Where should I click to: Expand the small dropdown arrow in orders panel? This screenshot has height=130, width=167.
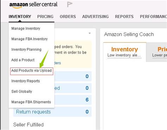pos(89,33)
